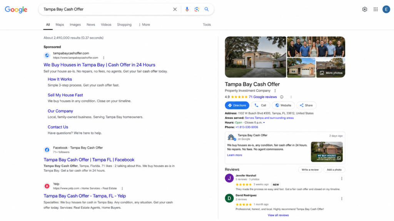Open options menu for Jennifer Marshall's review
Image resolution: width=394 pixels, height=221 pixels.
pyautogui.click(x=342, y=179)
